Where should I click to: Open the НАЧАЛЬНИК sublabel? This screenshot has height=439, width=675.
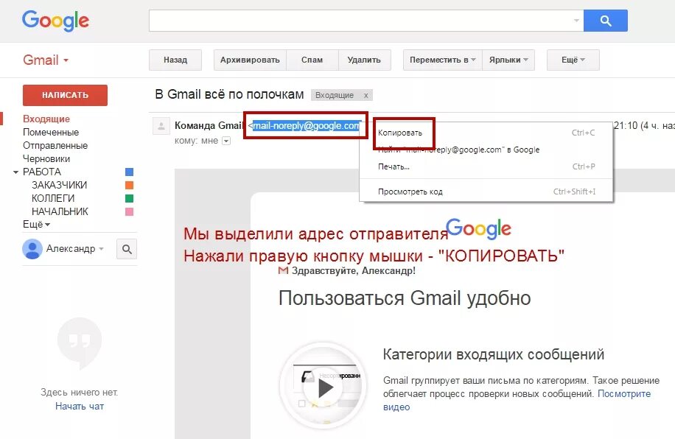pyautogui.click(x=60, y=211)
